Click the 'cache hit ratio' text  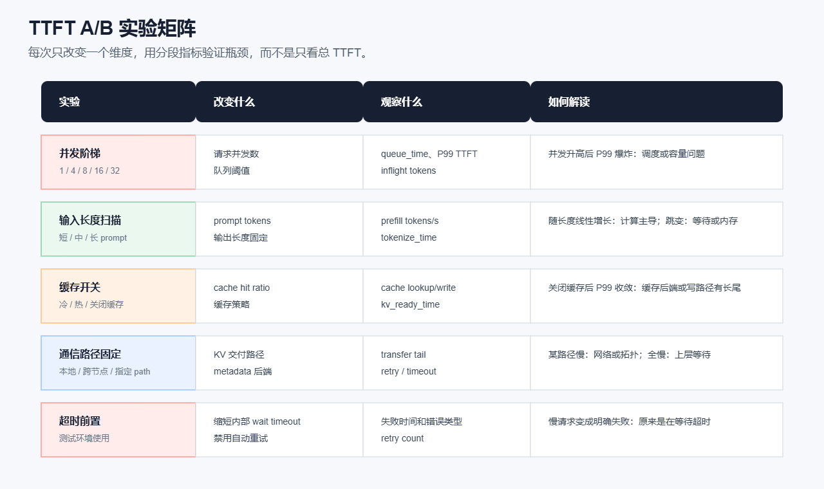pos(242,288)
